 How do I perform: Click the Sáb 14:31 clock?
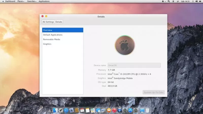click(x=185, y=1)
